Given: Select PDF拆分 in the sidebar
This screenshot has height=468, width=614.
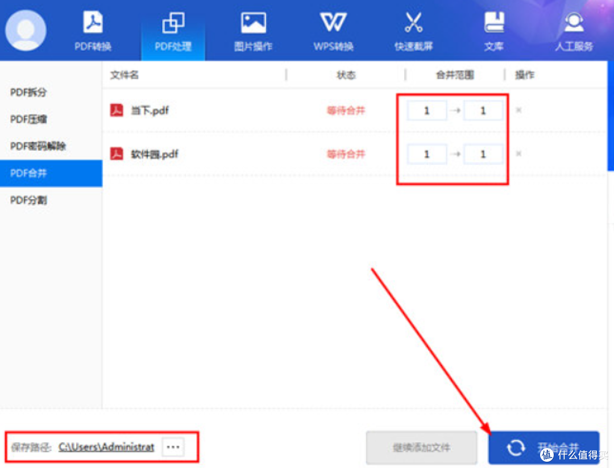Looking at the screenshot, I should (x=28, y=93).
